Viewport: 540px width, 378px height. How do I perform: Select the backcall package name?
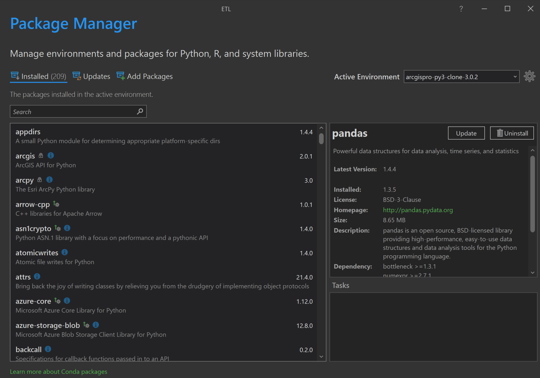[x=28, y=350]
